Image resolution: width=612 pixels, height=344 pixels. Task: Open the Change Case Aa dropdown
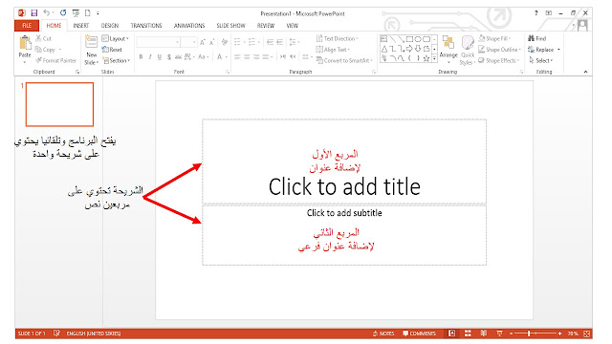click(204, 57)
